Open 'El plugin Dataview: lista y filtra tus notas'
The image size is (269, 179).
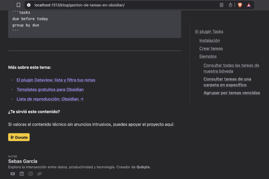[56, 80]
